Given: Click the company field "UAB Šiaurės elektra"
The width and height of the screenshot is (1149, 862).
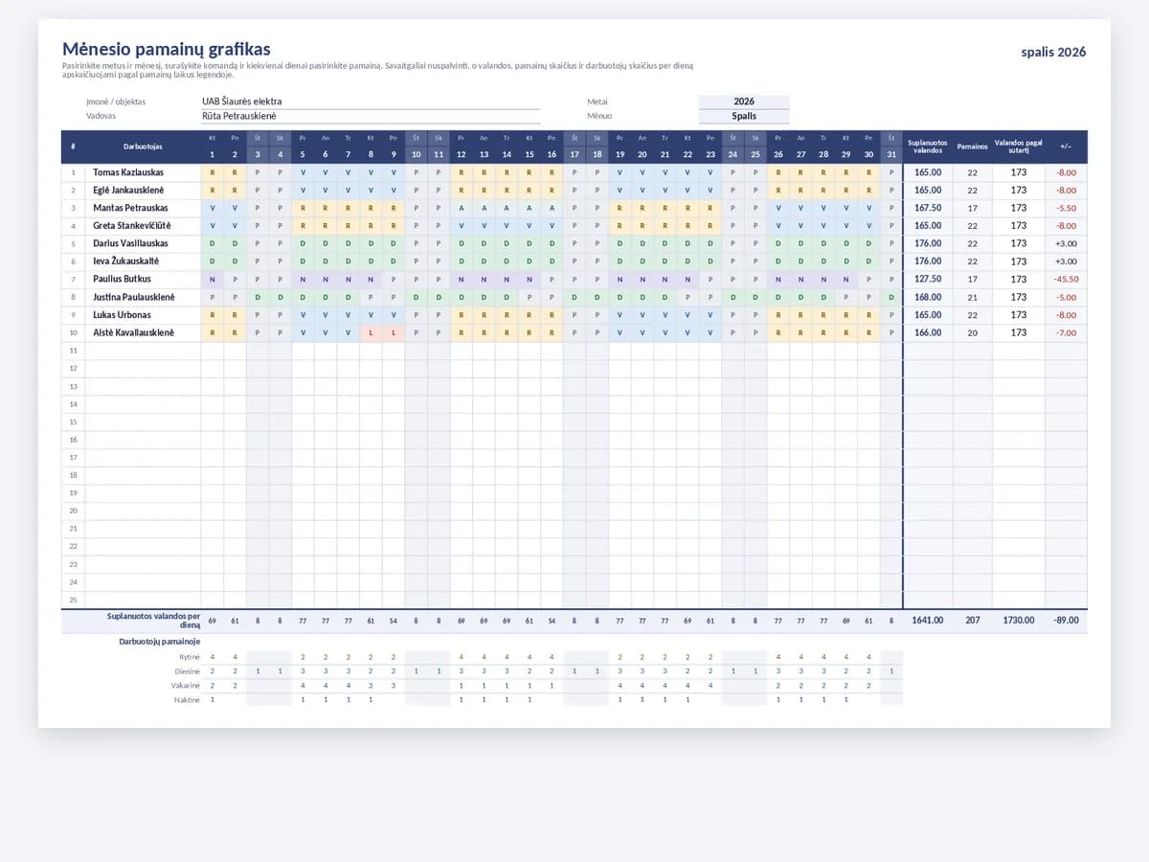Looking at the screenshot, I should click(x=370, y=102).
